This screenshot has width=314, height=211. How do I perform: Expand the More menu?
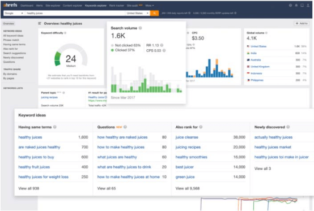point(150,6)
